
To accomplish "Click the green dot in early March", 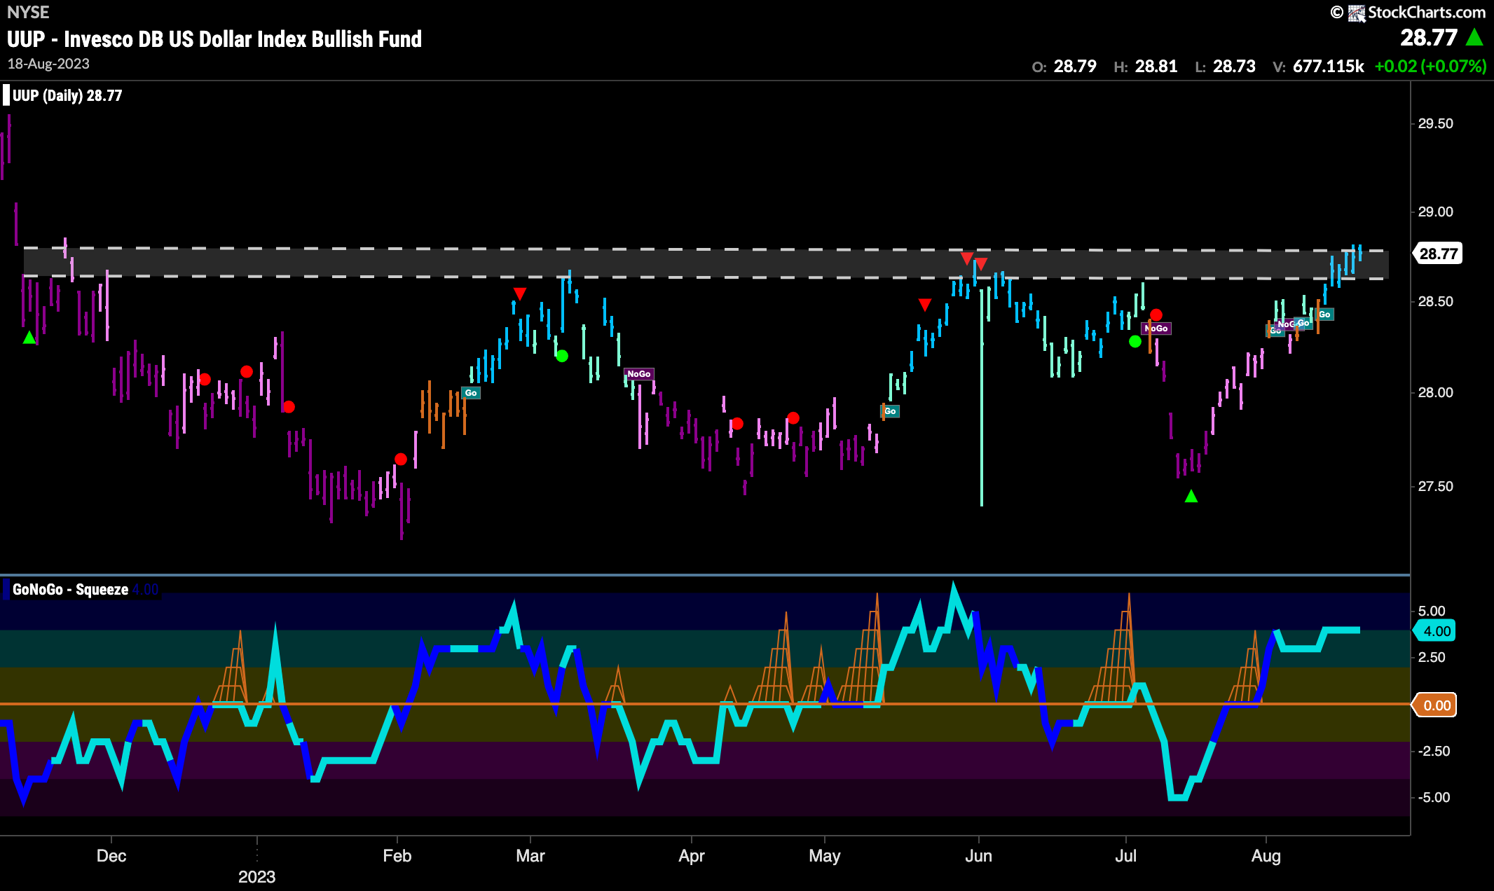I will [x=562, y=356].
